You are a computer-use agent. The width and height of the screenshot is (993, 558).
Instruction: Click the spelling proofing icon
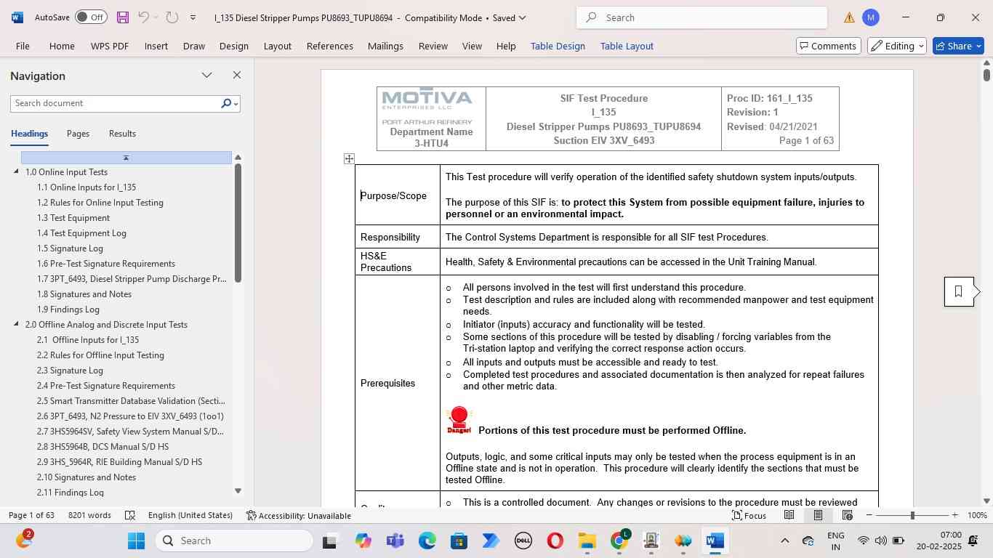tap(130, 515)
